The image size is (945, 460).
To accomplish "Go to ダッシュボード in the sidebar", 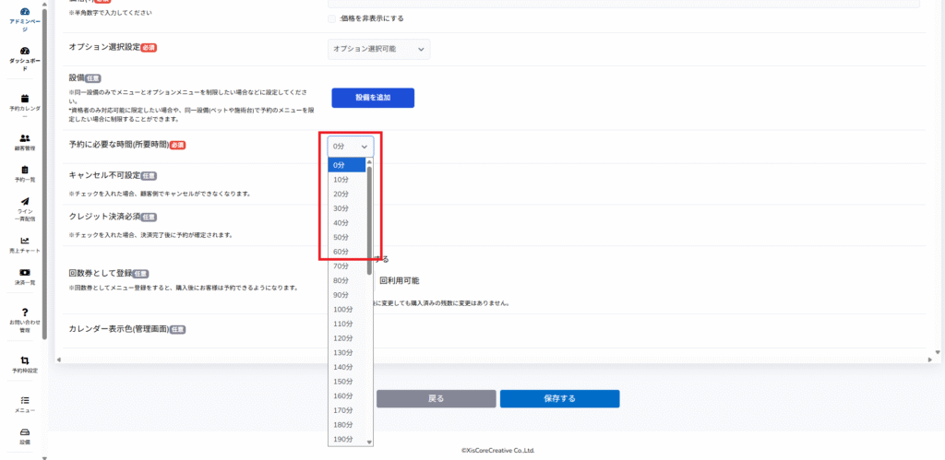I will point(25,51).
